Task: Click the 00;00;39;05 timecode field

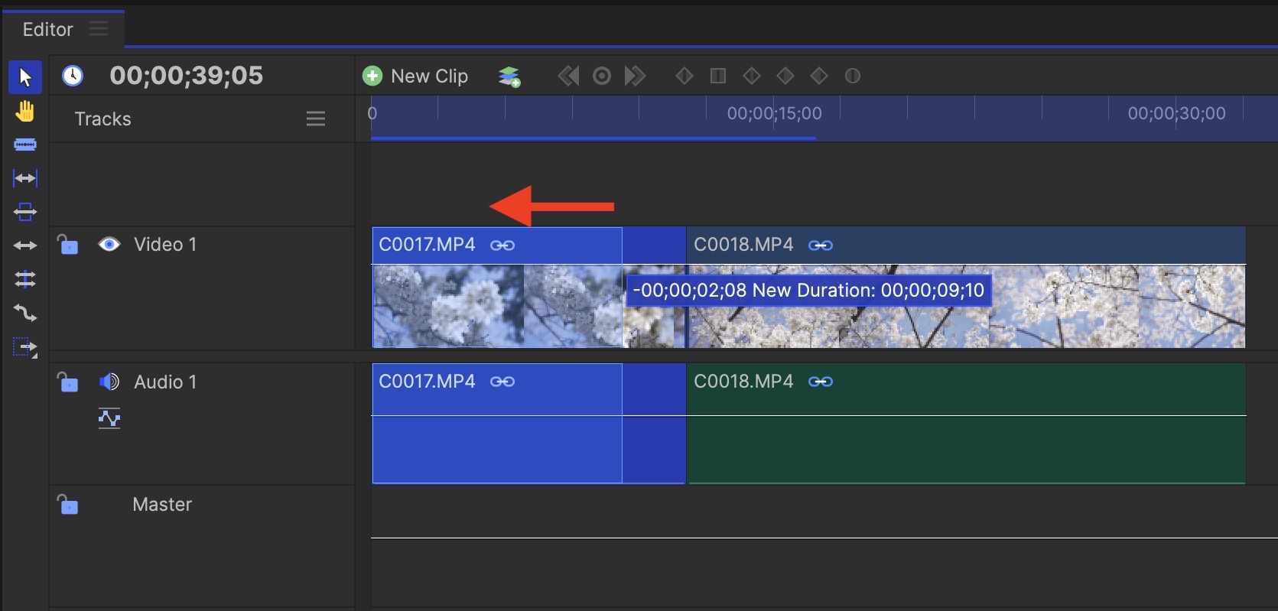Action: (x=186, y=76)
